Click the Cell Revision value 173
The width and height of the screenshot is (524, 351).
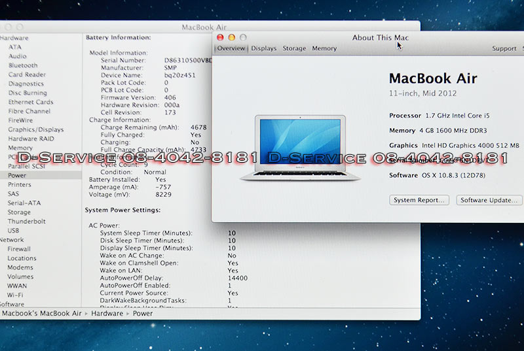[x=170, y=112]
